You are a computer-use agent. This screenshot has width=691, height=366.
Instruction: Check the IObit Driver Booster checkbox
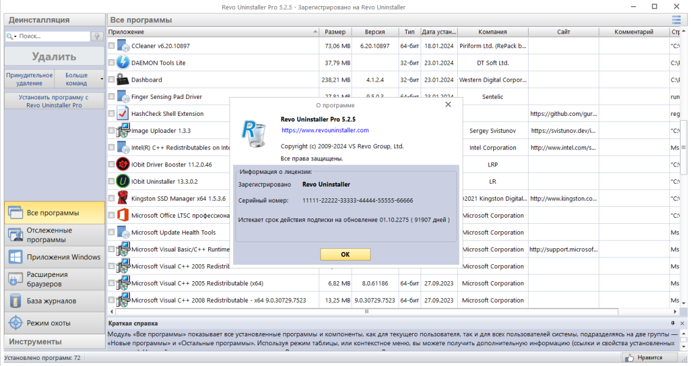[112, 164]
